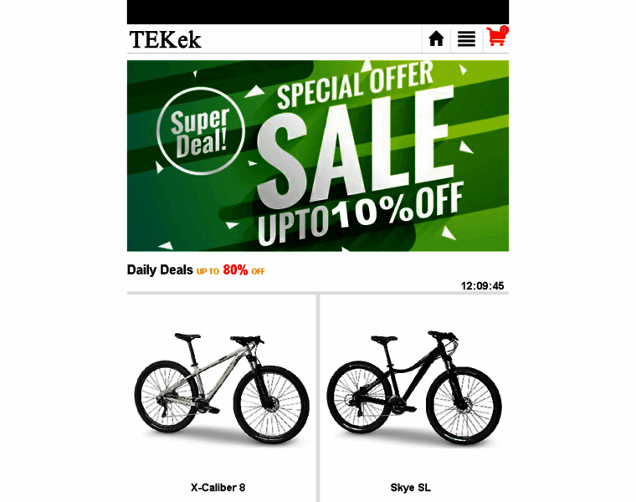
Task: Click the Super Deal circle badge
Action: pyautogui.click(x=201, y=131)
